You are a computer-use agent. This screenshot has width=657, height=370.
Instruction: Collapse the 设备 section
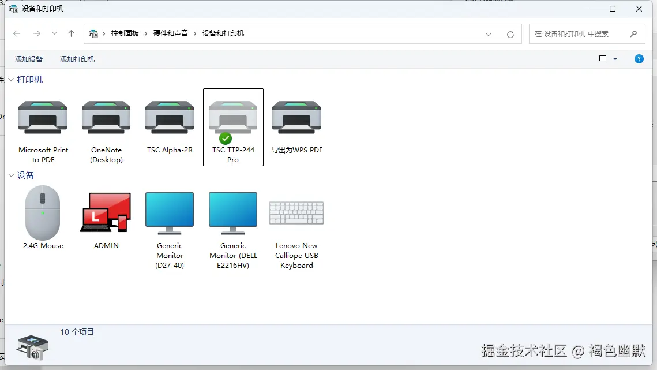10,175
